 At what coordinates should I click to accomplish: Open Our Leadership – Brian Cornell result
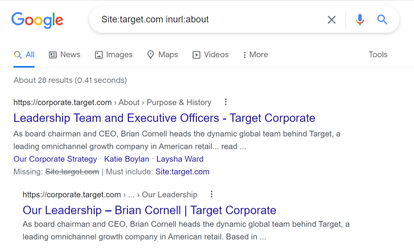pos(149,210)
